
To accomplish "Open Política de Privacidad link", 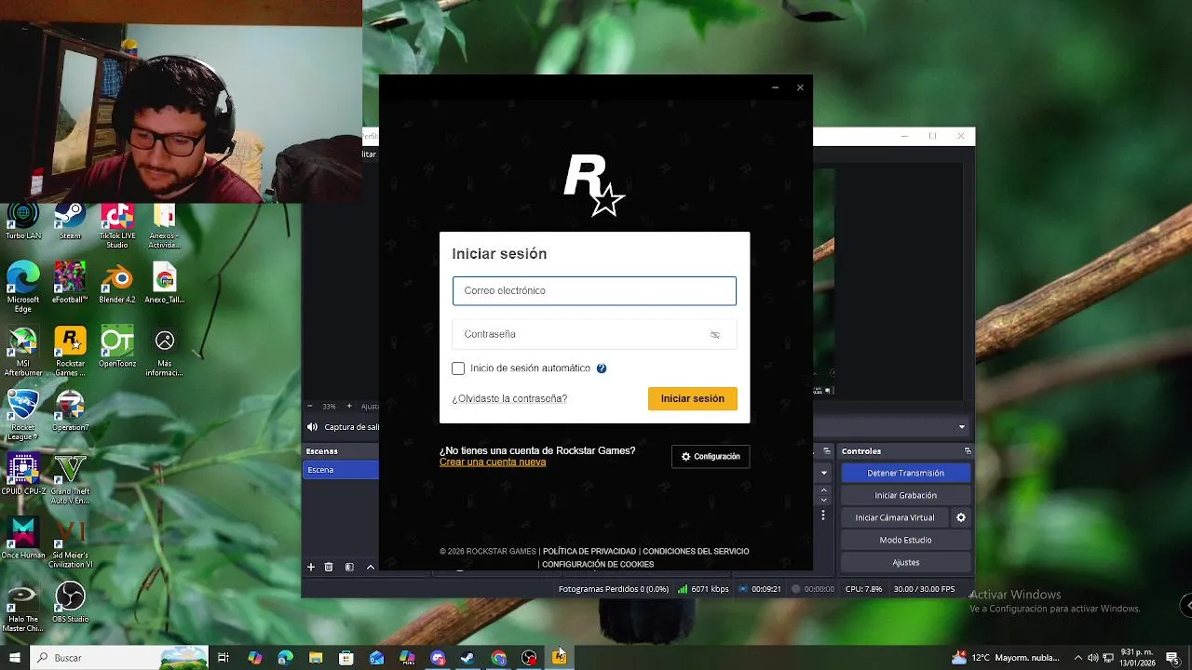I will coord(589,552).
